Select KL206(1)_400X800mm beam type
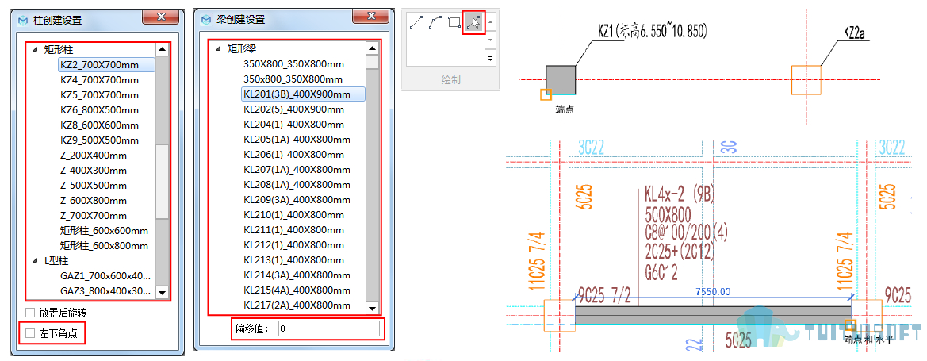The height and width of the screenshot is (361, 927). (x=293, y=155)
